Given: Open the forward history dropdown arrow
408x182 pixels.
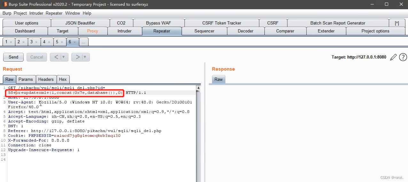Looking at the screenshot, I should tap(86, 57).
